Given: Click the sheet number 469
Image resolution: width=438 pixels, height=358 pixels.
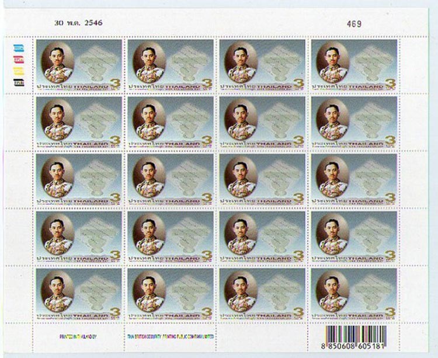Looking at the screenshot, I should [354, 24].
